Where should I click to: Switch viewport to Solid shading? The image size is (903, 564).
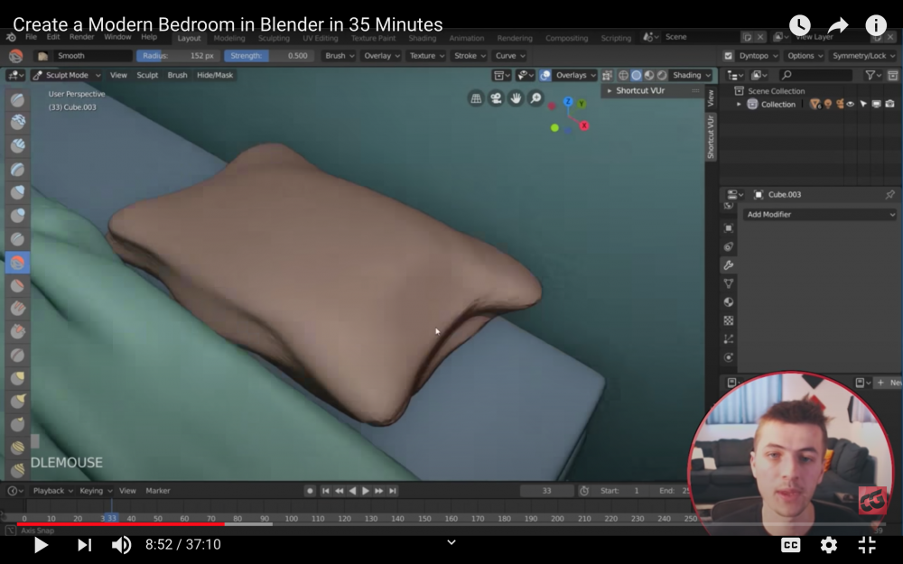click(637, 76)
